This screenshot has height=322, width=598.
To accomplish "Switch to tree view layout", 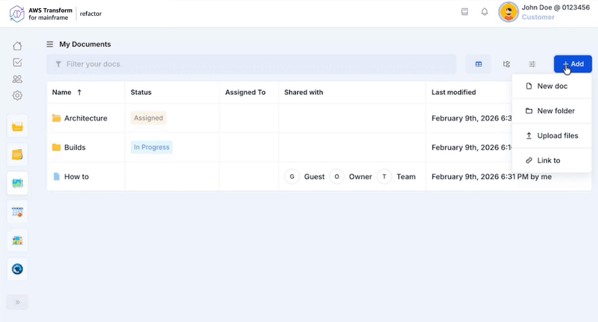I will (506, 64).
